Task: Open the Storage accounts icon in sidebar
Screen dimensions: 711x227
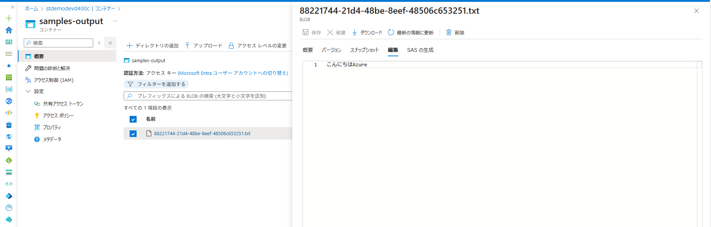Action: tap(9, 172)
